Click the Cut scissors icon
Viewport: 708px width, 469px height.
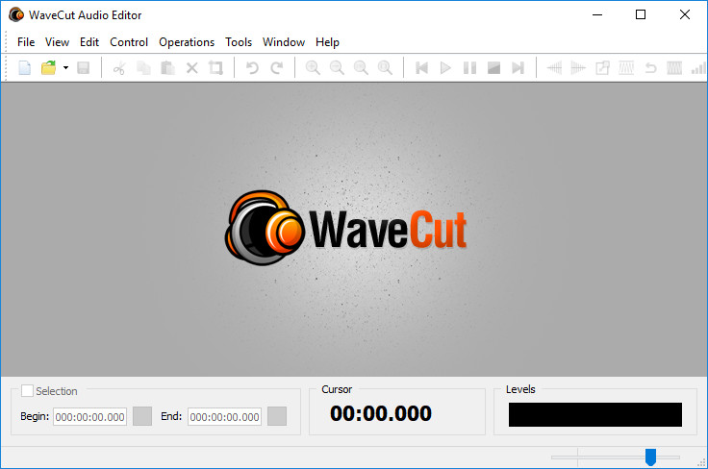coord(119,68)
